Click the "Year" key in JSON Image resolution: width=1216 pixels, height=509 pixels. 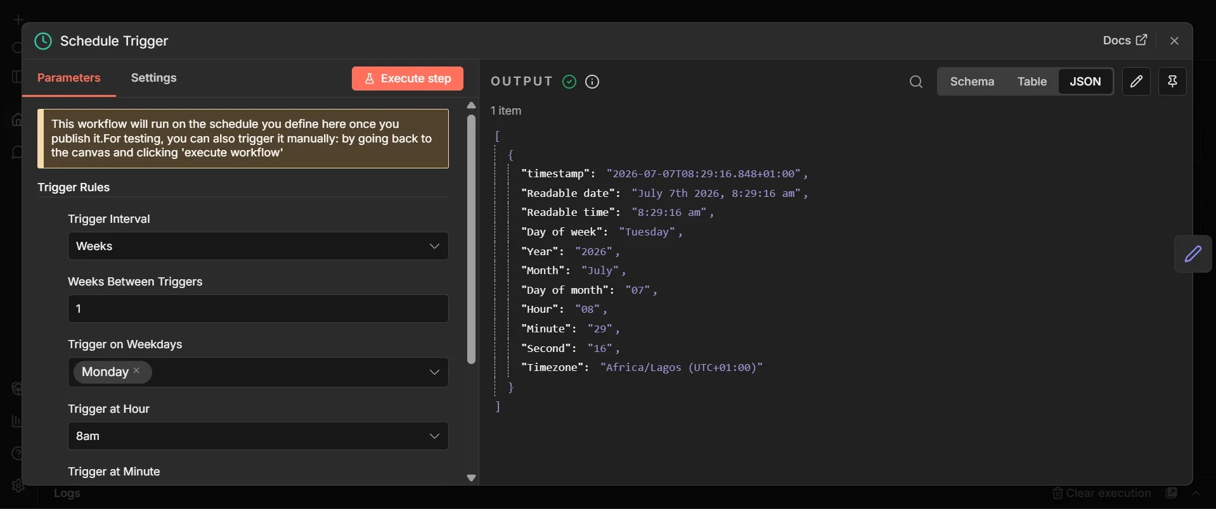(x=541, y=251)
